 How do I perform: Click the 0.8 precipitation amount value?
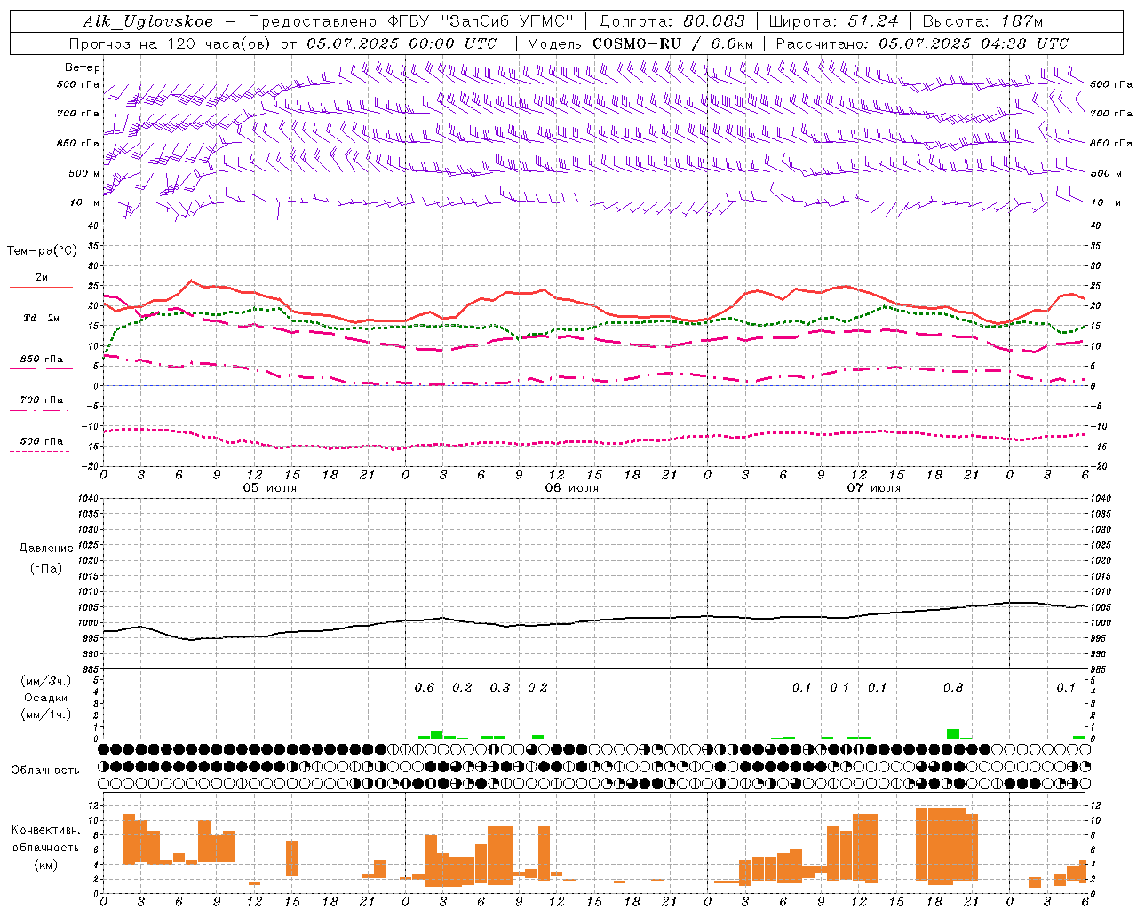point(953,687)
